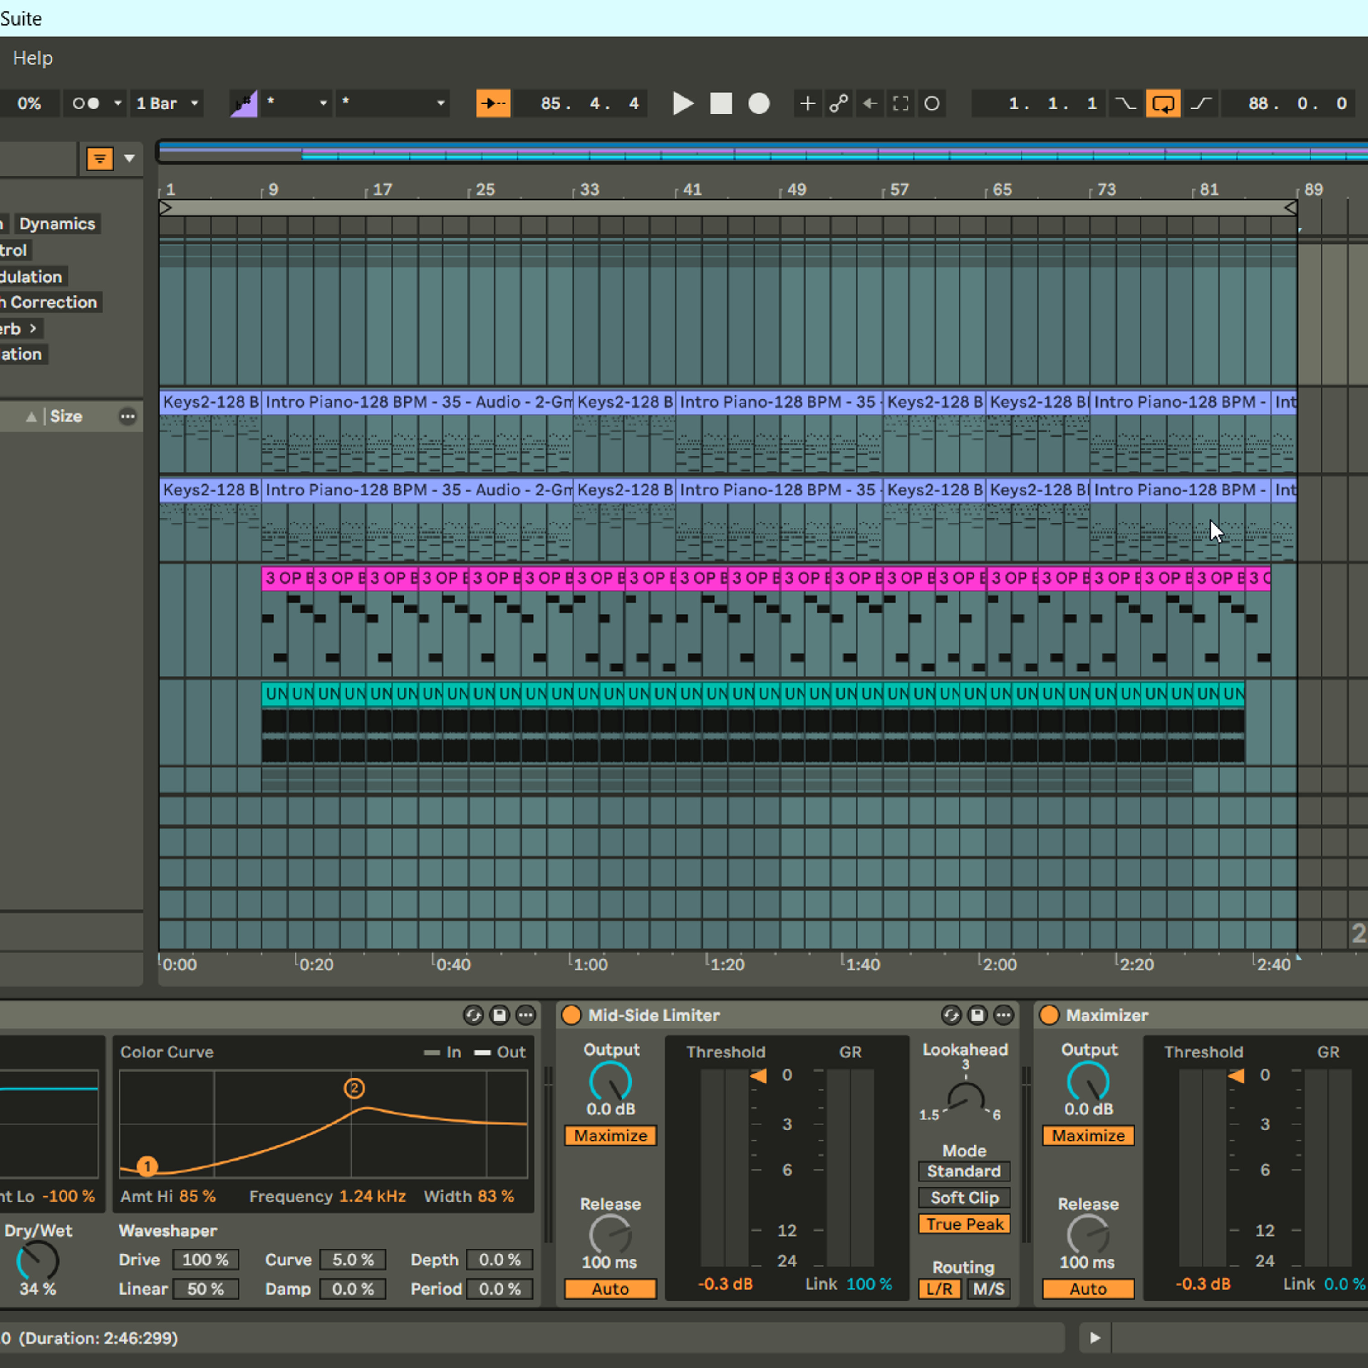
Task: Arm the Arrangement Record button
Action: pyautogui.click(x=759, y=104)
